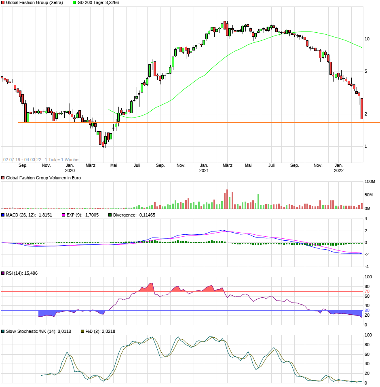Click the 'Nov.' label before Jan. 2022

tap(318, 165)
